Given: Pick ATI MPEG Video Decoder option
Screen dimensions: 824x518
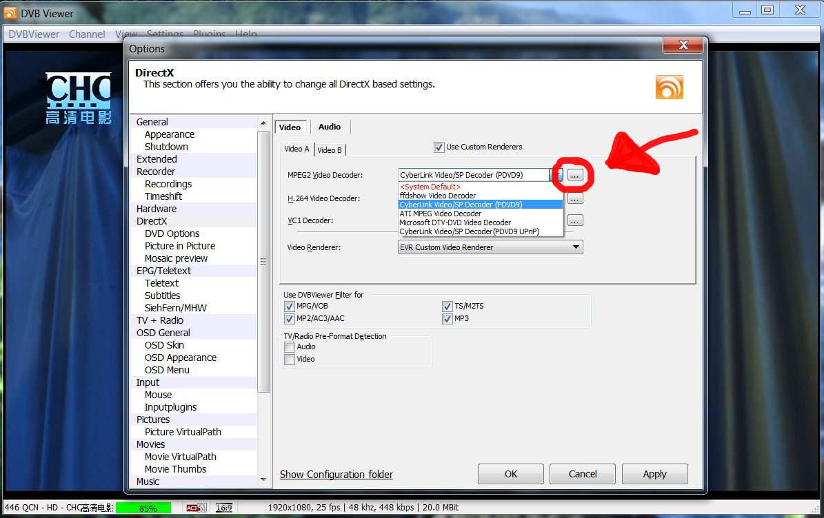Looking at the screenshot, I should point(481,214).
